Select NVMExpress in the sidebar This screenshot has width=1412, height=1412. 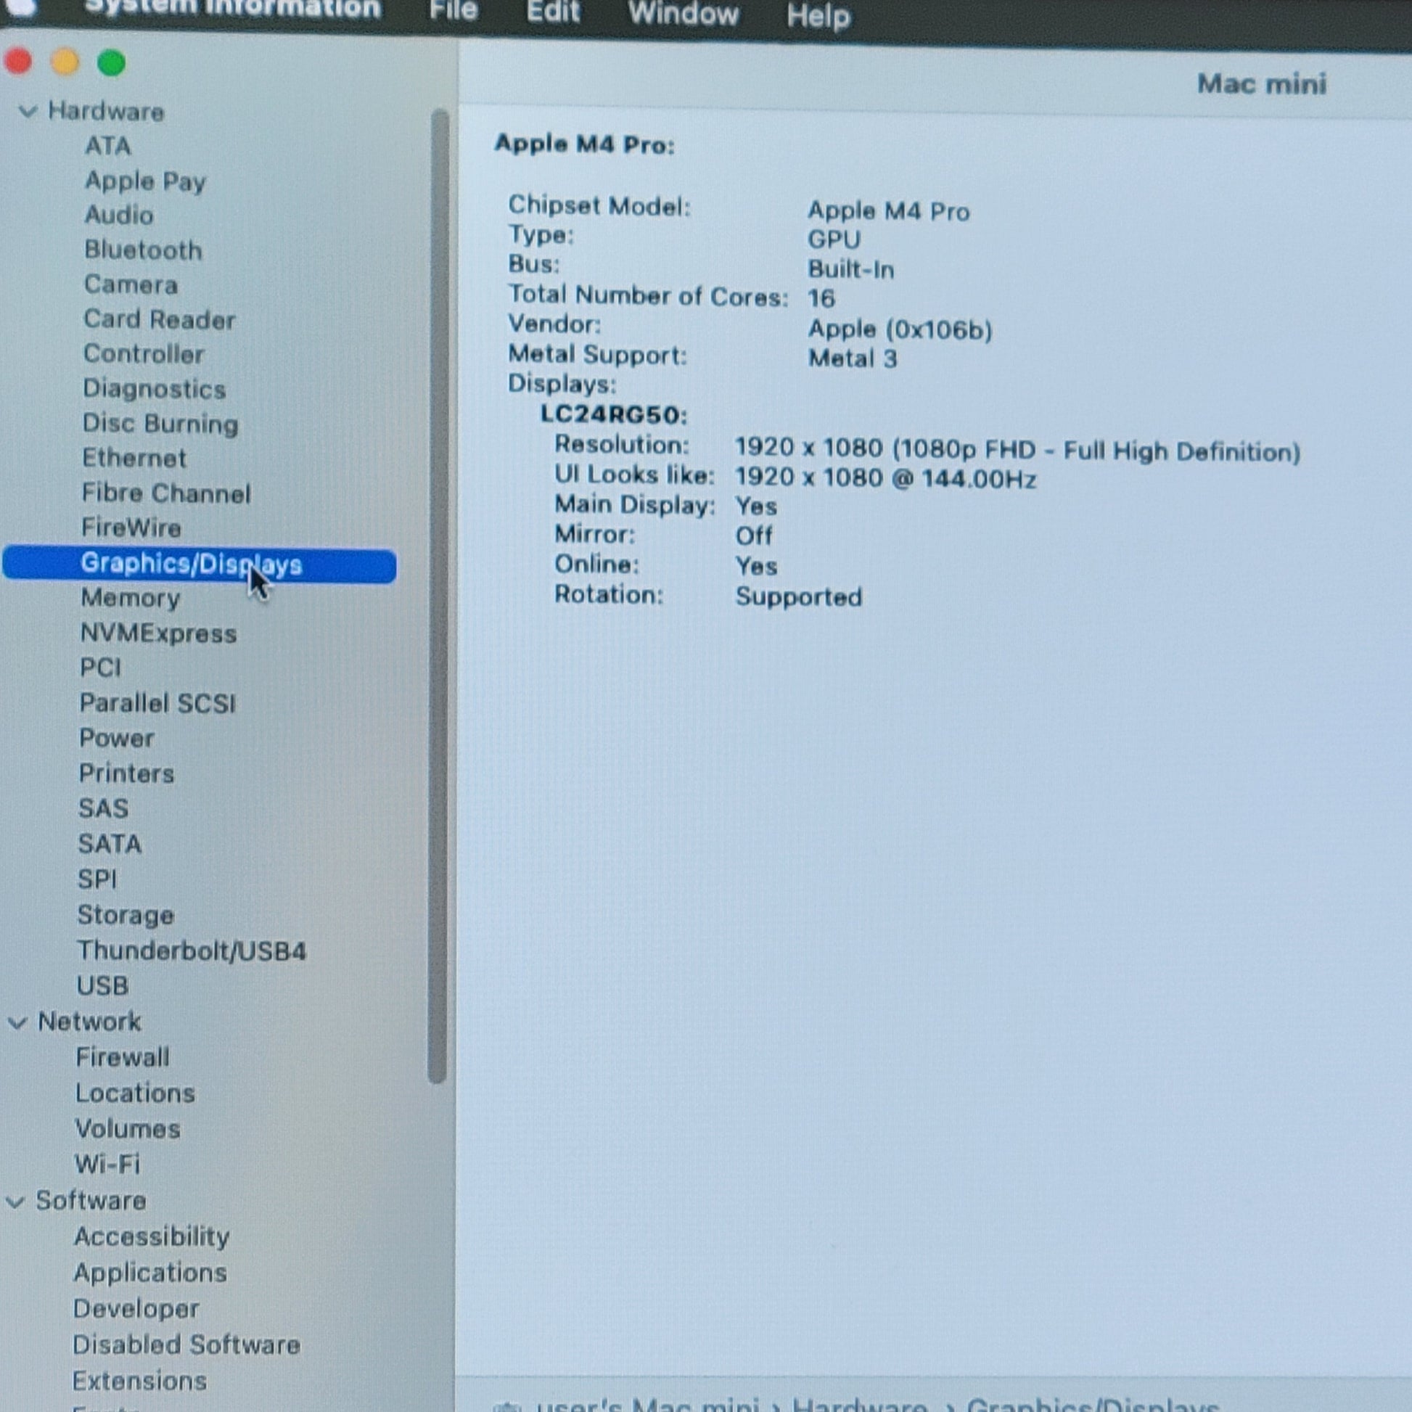159,633
